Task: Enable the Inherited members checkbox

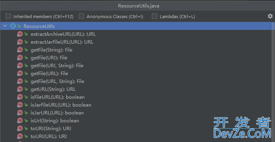Action: (8, 16)
